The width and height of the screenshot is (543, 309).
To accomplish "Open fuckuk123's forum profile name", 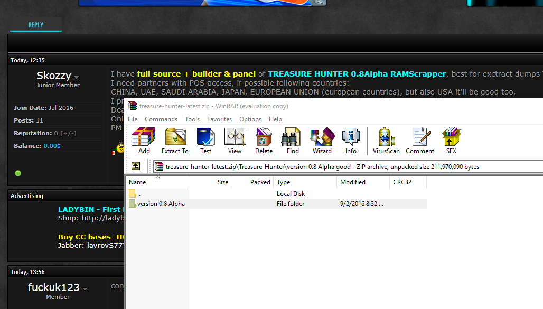I will [x=54, y=287].
